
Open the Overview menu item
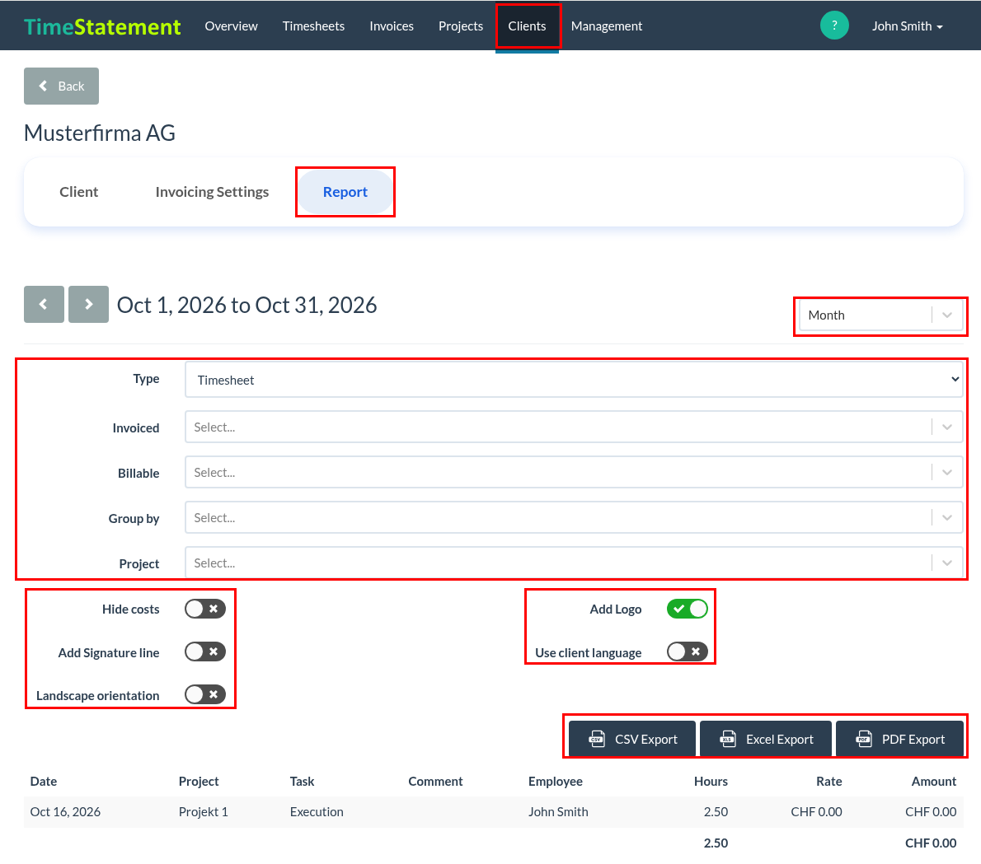click(x=231, y=26)
